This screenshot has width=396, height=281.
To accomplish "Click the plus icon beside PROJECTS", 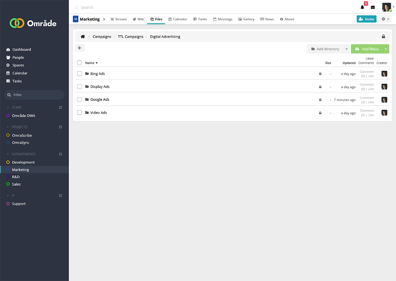I will point(61,127).
